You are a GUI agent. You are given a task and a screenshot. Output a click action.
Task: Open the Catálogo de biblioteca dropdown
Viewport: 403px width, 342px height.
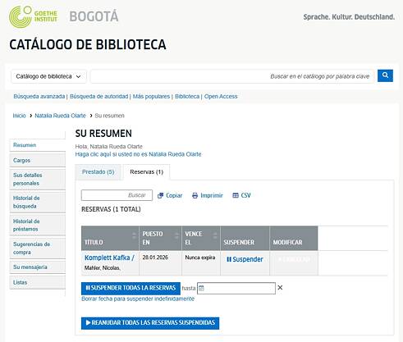48,76
